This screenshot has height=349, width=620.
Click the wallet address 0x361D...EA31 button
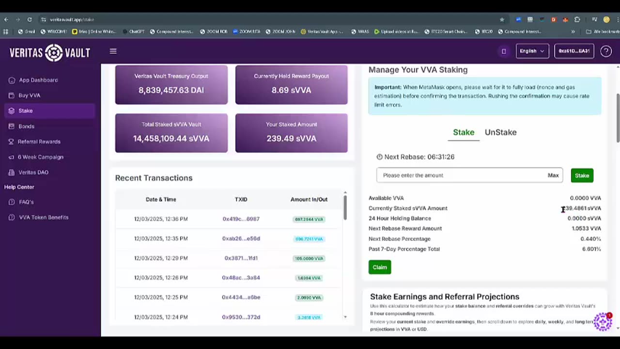coord(574,51)
